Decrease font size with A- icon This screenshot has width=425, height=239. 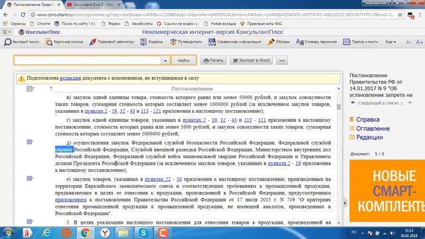408,42
